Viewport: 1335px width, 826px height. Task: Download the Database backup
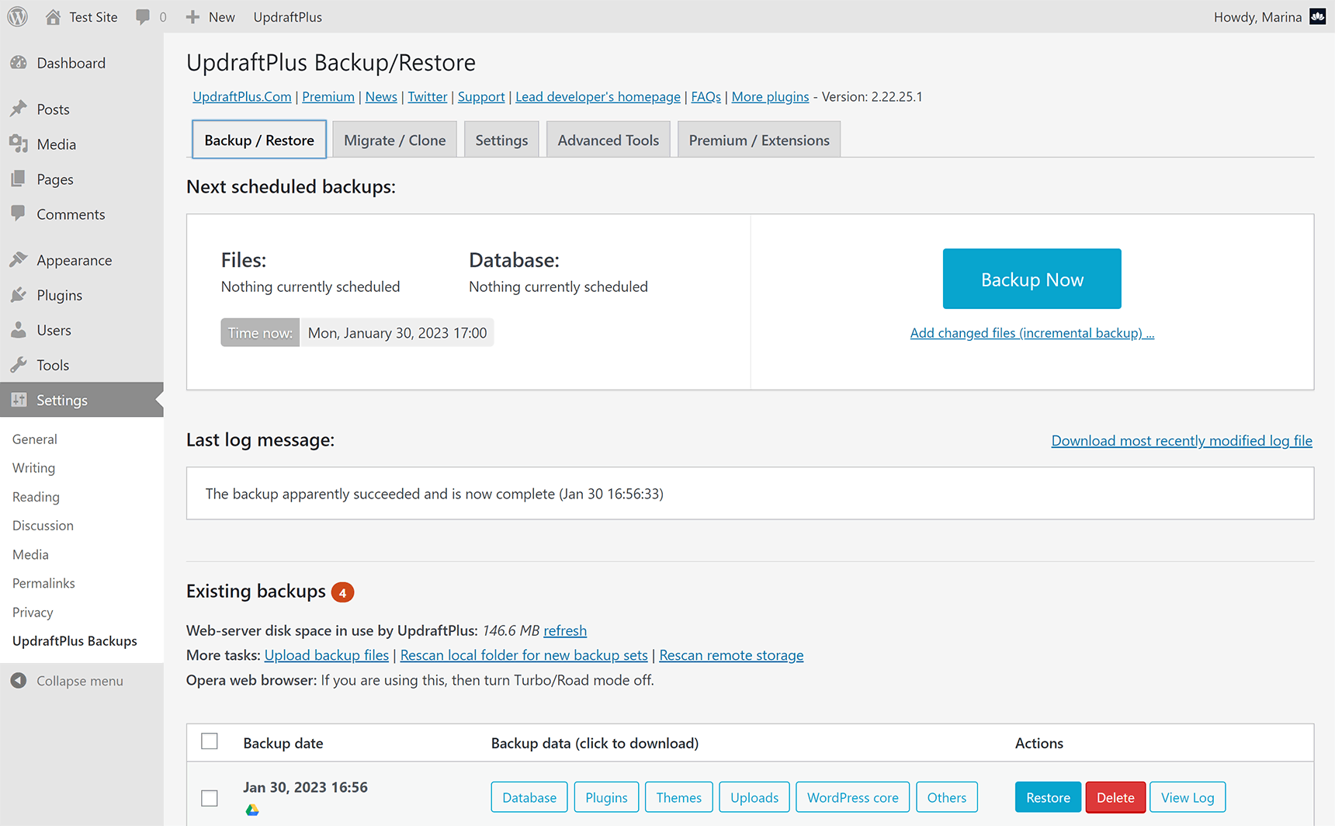pos(529,797)
